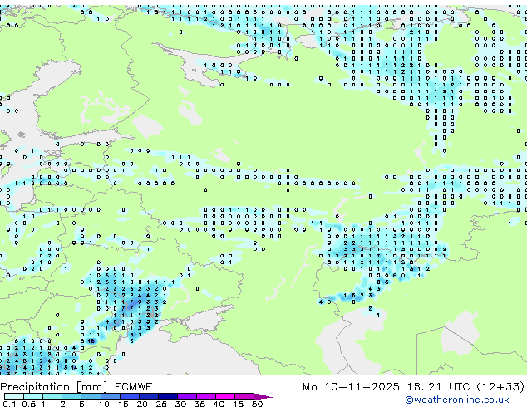The width and height of the screenshot is (527, 407).
Task: Click the legend scale label "10"
Action: click(104, 404)
